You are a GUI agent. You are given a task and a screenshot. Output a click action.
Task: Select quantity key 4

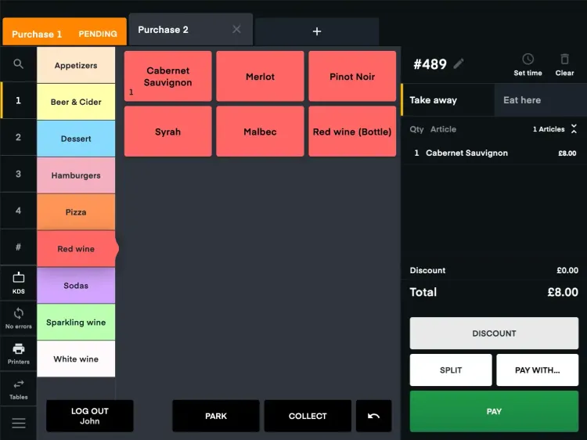click(18, 211)
